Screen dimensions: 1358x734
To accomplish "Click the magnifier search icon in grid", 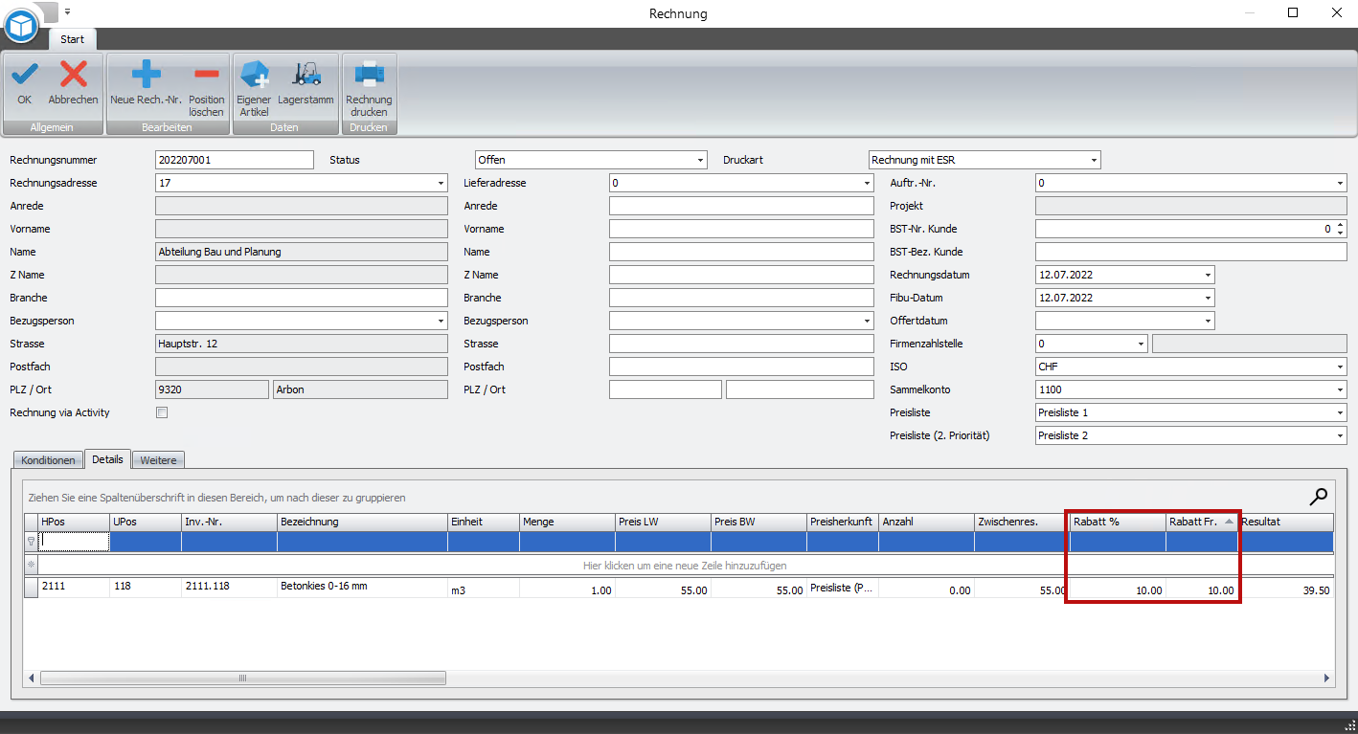I will click(1319, 496).
